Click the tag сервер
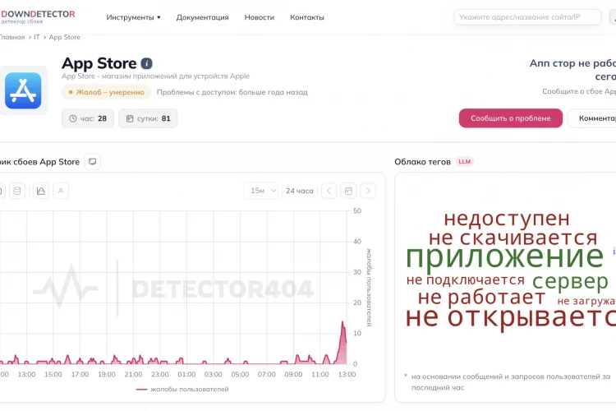Screen dimensions: 616x411 click(570, 281)
